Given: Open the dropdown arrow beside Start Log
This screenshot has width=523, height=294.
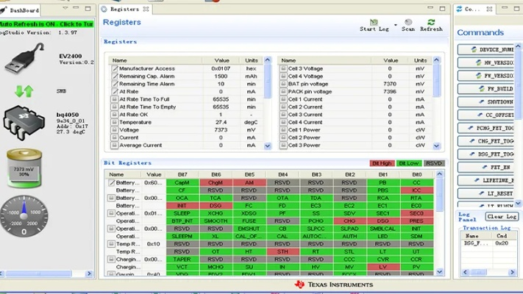Looking at the screenshot, I should (394, 24).
